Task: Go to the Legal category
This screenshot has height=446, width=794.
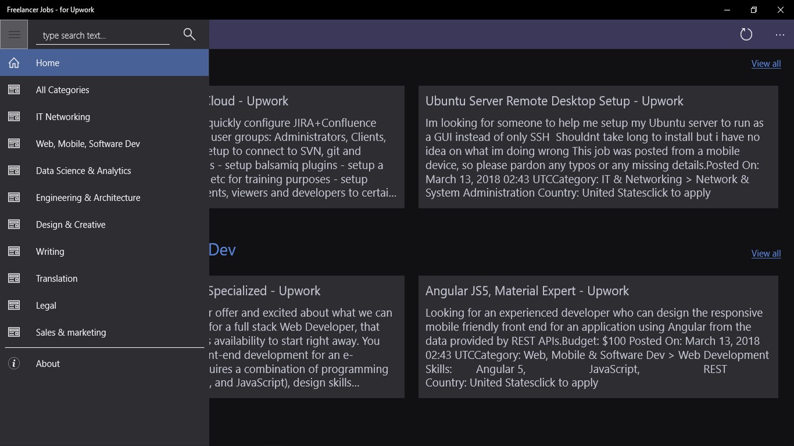Action: (x=46, y=305)
